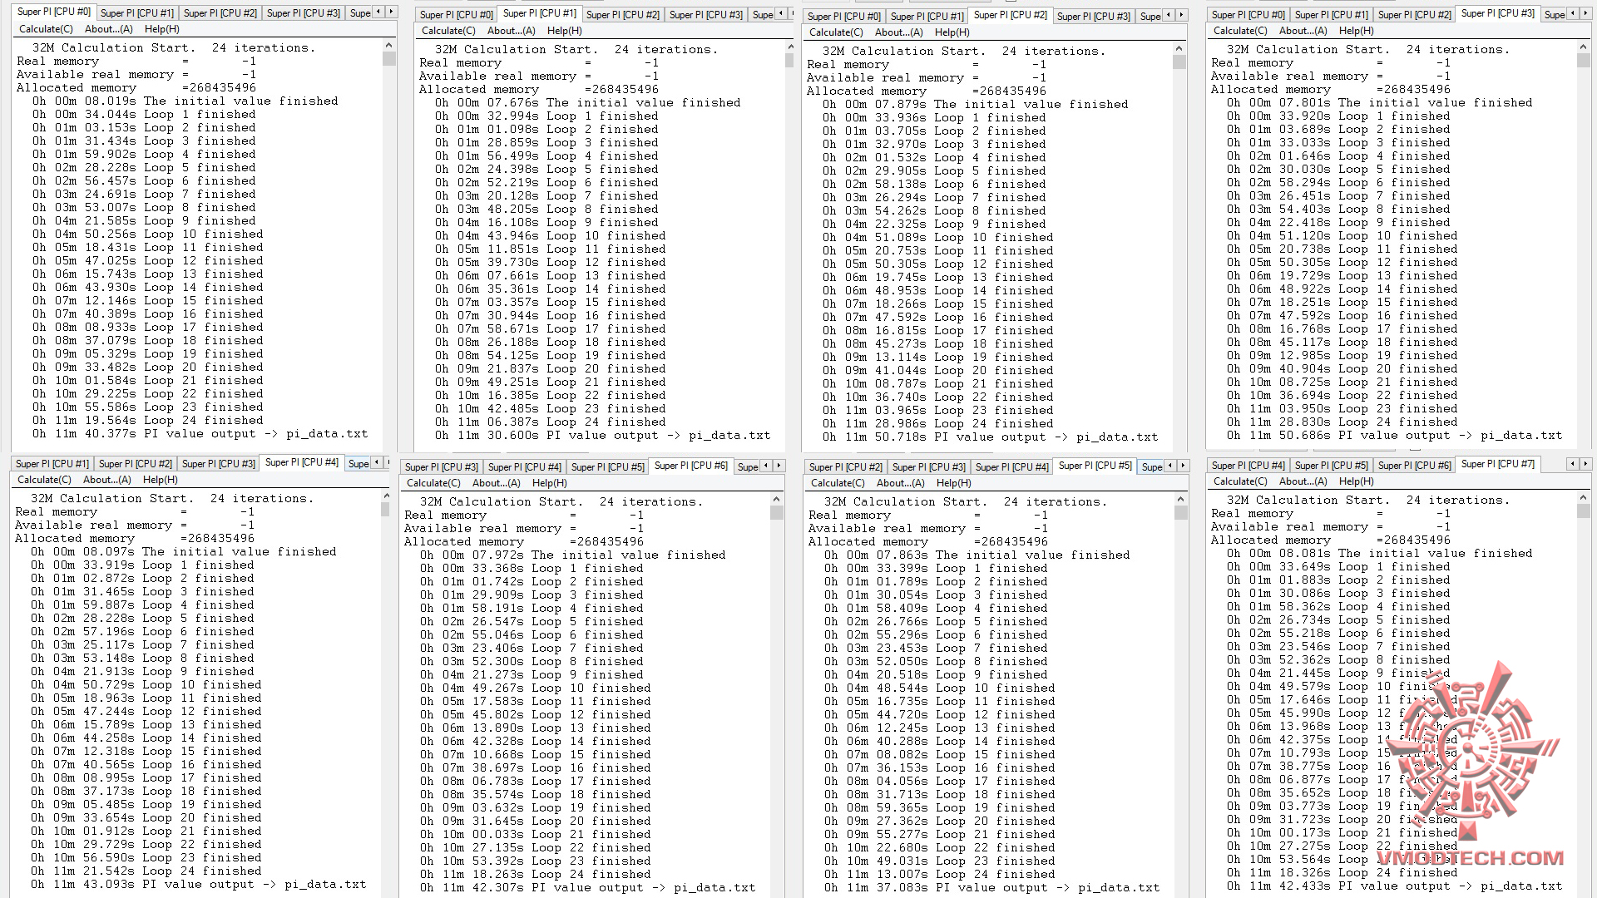Open Calculate(C) menu in CPU #6 active window
Viewport: 1597px width, 898px height.
433,483
